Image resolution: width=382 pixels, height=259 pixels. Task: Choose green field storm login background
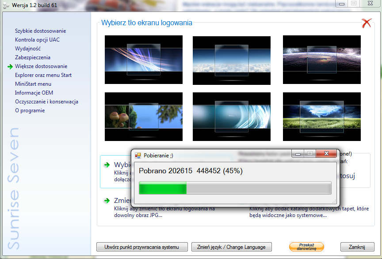click(321, 117)
